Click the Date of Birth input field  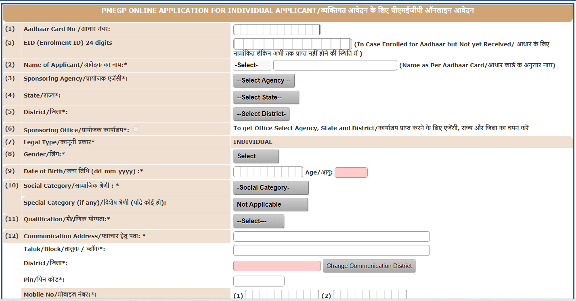pos(268,172)
